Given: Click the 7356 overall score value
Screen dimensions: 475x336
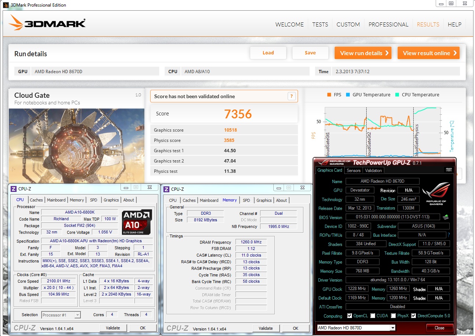Looking at the screenshot, I should (x=238, y=114).
